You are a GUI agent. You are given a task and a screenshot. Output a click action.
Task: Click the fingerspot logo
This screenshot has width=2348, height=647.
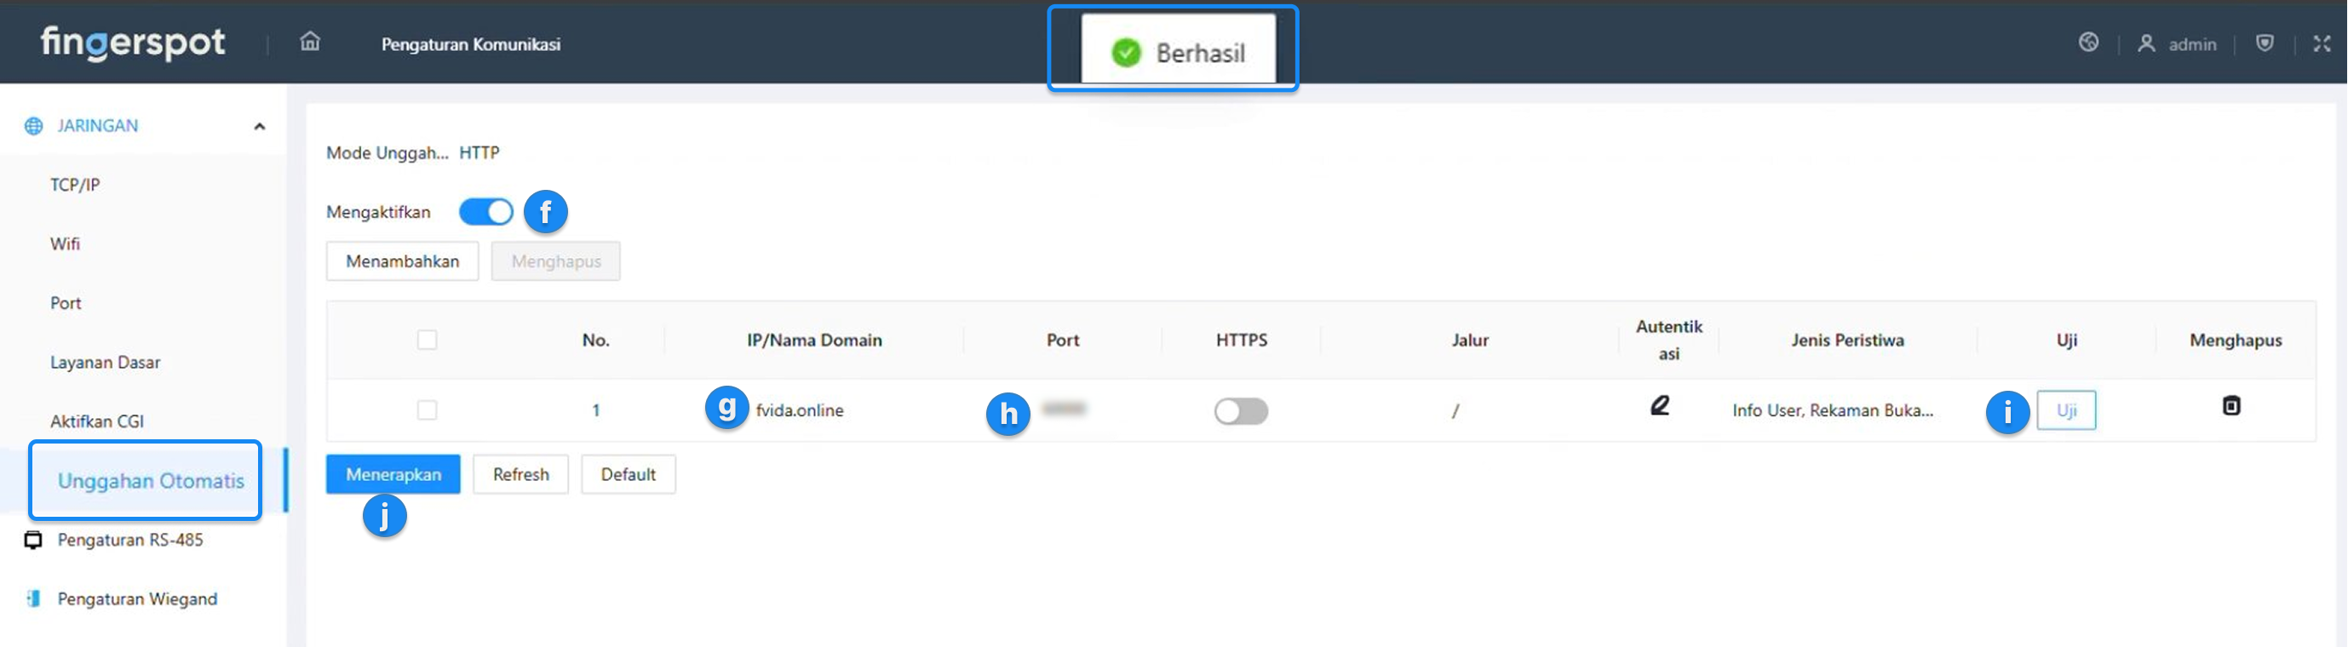[133, 42]
